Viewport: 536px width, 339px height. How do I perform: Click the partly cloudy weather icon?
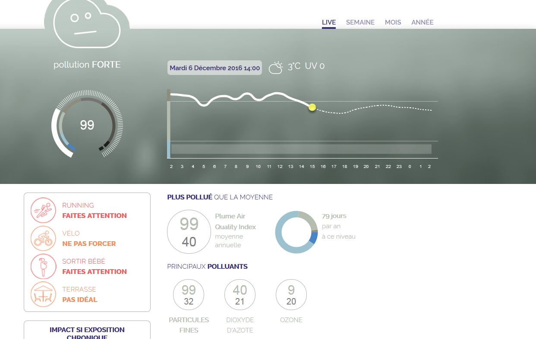click(x=276, y=67)
